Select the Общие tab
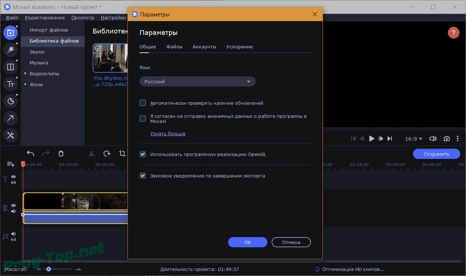The height and width of the screenshot is (276, 466). coord(148,47)
